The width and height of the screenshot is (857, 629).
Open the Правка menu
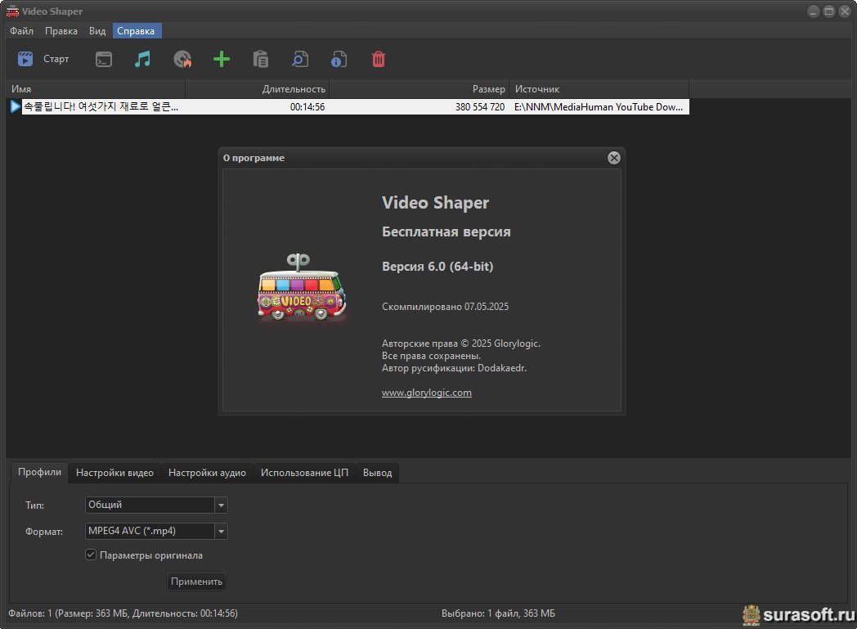(x=61, y=31)
